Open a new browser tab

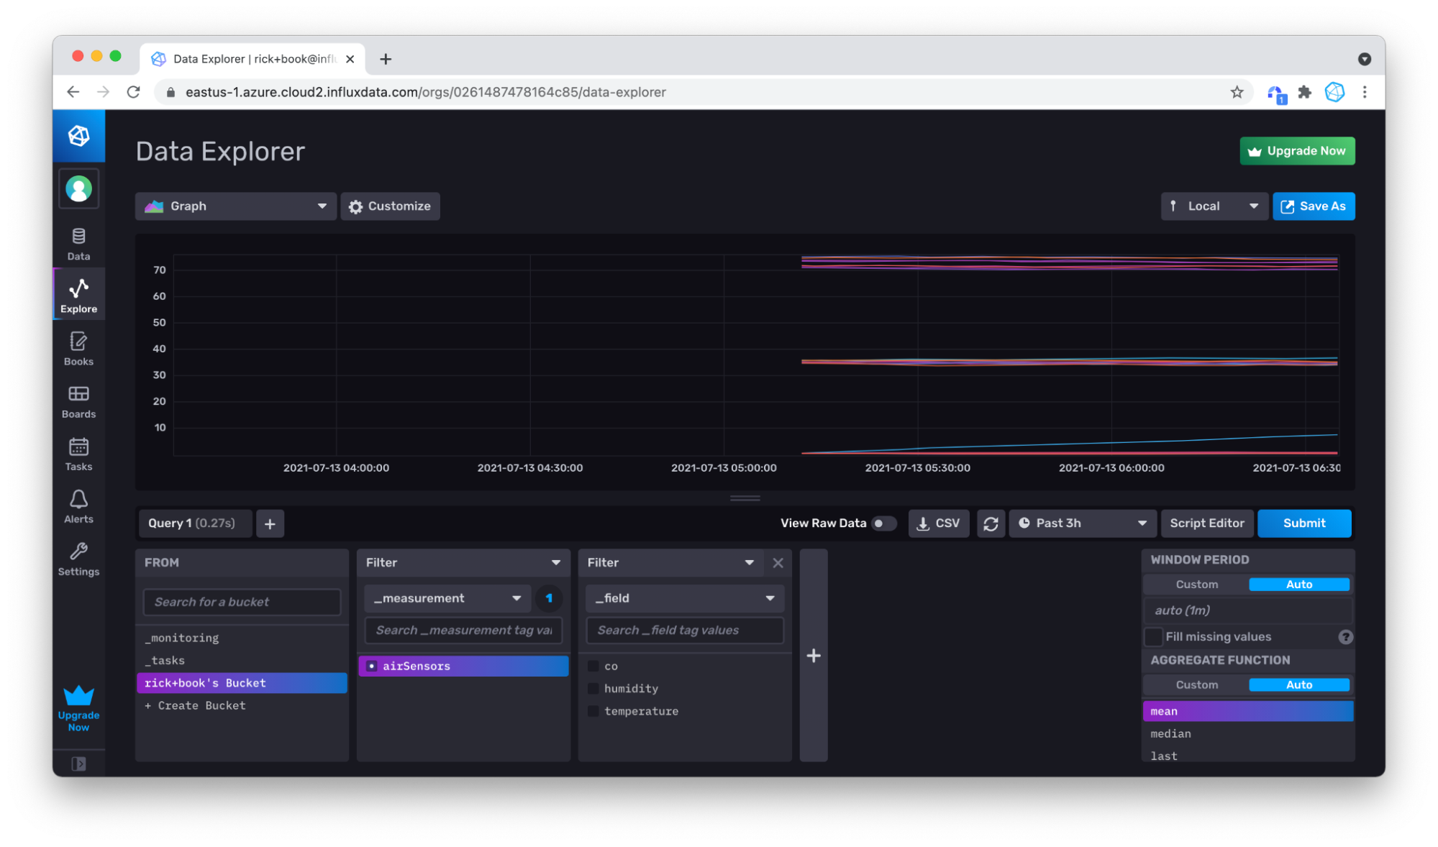click(x=386, y=59)
